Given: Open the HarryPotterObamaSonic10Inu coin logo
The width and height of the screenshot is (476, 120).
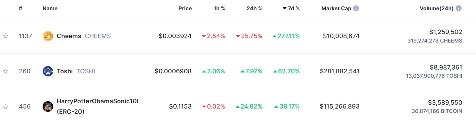Looking at the screenshot, I should click(x=48, y=107).
